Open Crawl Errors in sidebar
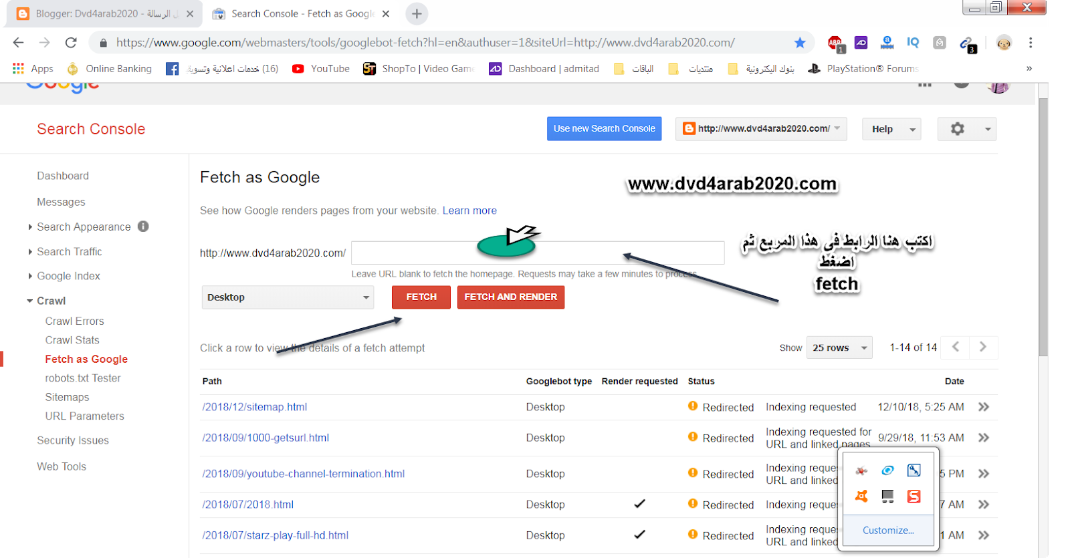Image resolution: width=1070 pixels, height=558 pixels. [74, 321]
